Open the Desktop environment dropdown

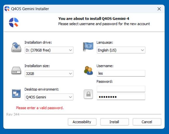[x=49, y=97]
